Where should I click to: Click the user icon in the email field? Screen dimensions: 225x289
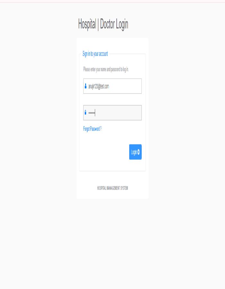click(85, 86)
